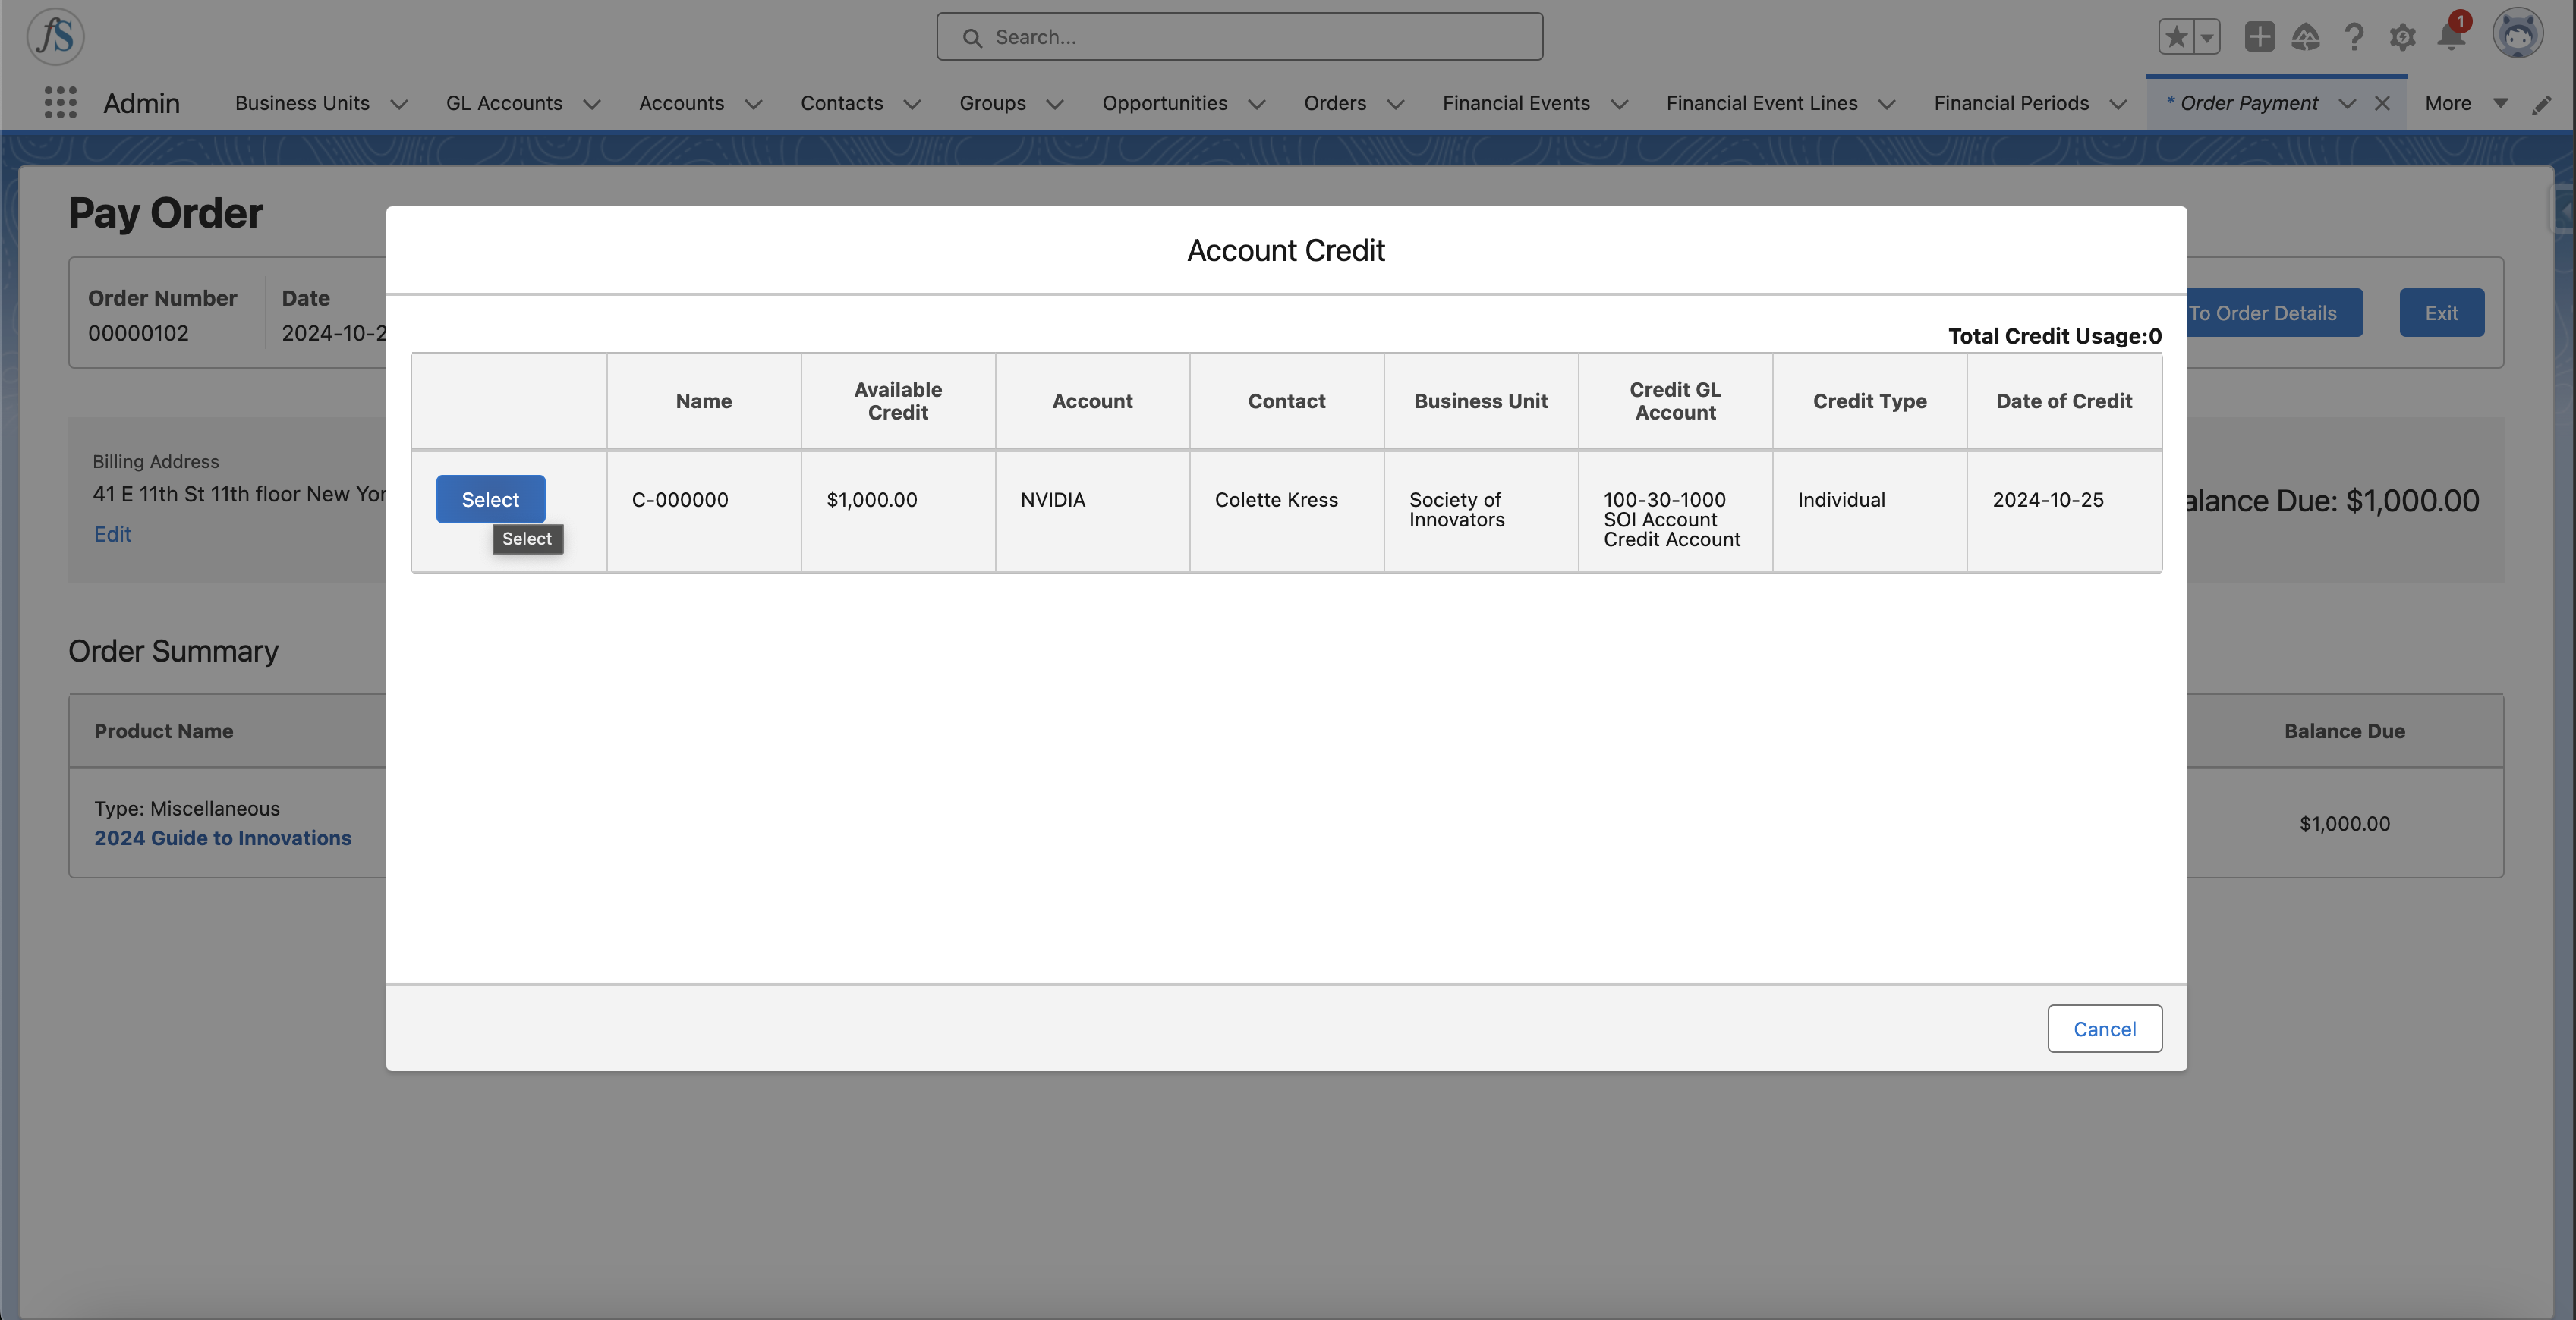2576x1320 pixels.
Task: Expand Accounts tab chevron
Action: point(753,104)
